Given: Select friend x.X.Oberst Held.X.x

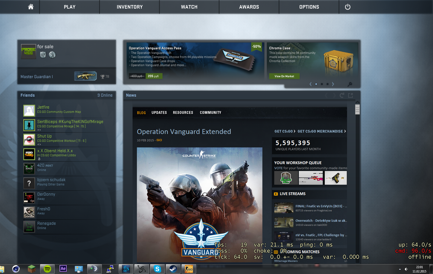Looking at the screenshot, I should click(68, 154).
